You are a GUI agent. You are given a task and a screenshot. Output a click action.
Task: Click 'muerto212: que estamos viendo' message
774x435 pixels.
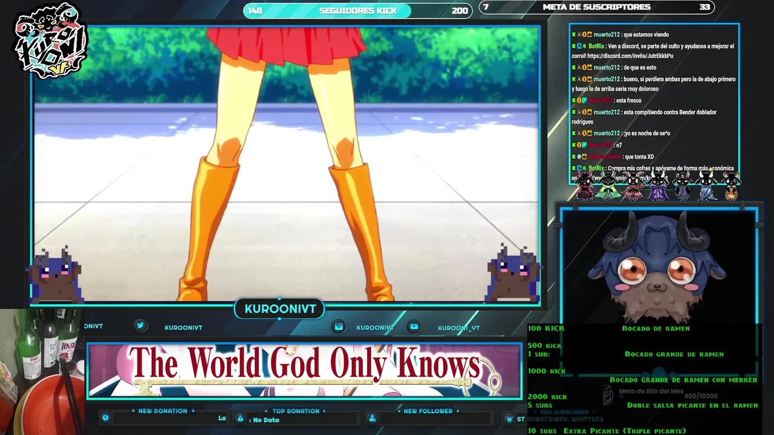tap(620, 35)
